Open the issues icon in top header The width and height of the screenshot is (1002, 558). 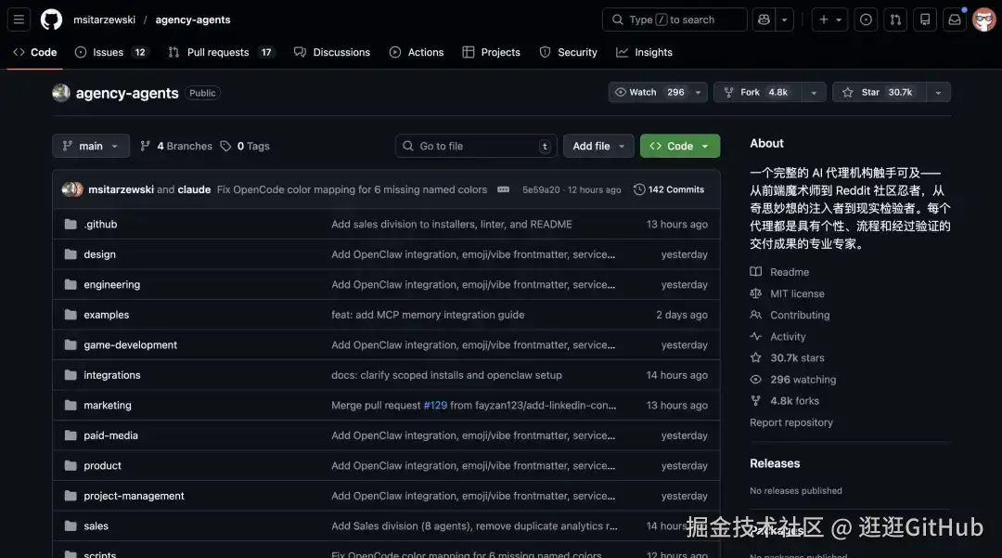pyautogui.click(x=866, y=19)
